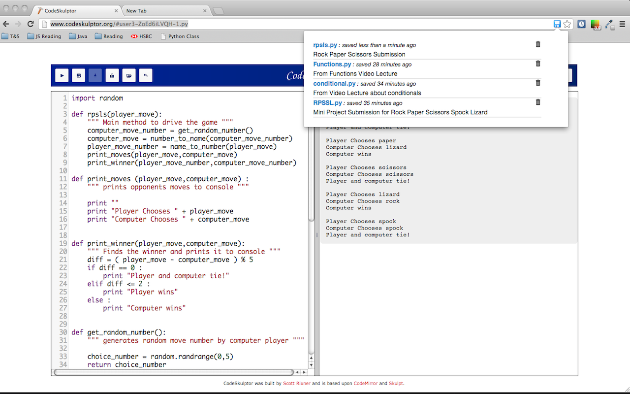Open the folder icon to load a file
The height and width of the screenshot is (394, 630).
pyautogui.click(x=128, y=75)
